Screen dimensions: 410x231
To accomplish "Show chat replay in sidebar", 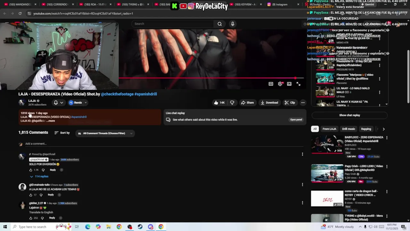I will [x=349, y=115].
